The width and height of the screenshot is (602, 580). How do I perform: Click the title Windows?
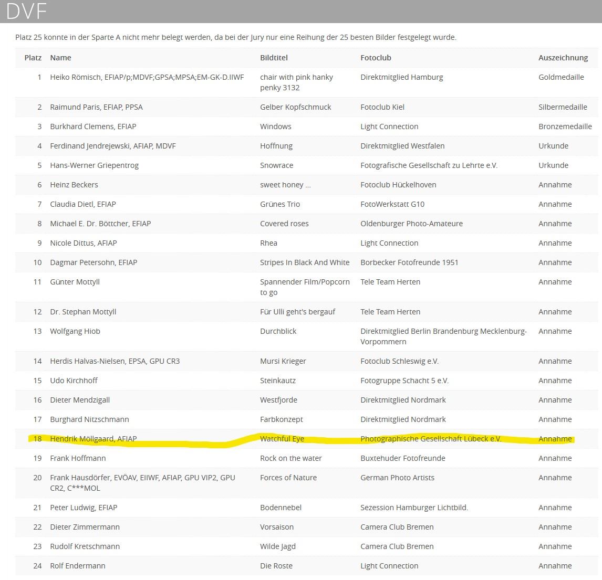point(276,126)
